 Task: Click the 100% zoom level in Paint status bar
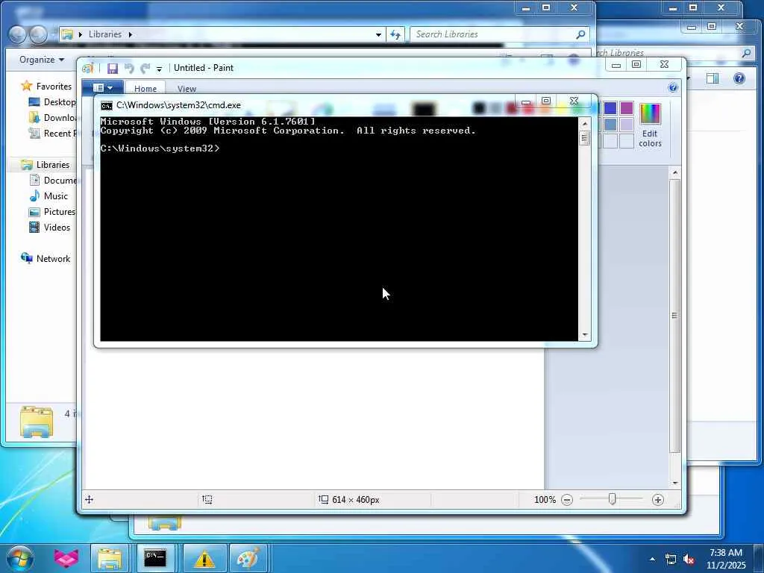[x=545, y=500]
